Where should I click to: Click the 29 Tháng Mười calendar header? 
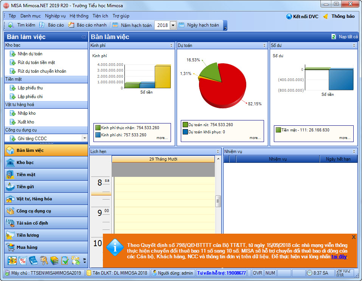click(x=163, y=159)
